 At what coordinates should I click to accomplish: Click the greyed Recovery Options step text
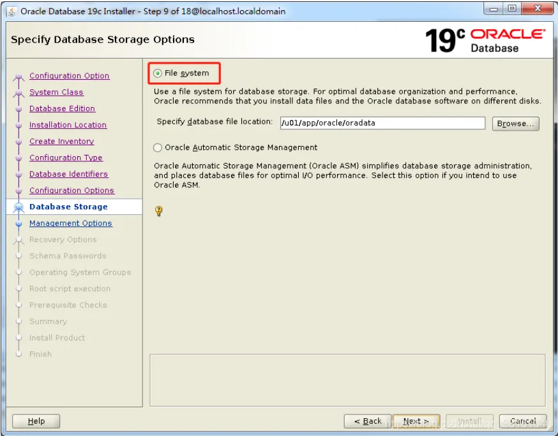pos(63,240)
